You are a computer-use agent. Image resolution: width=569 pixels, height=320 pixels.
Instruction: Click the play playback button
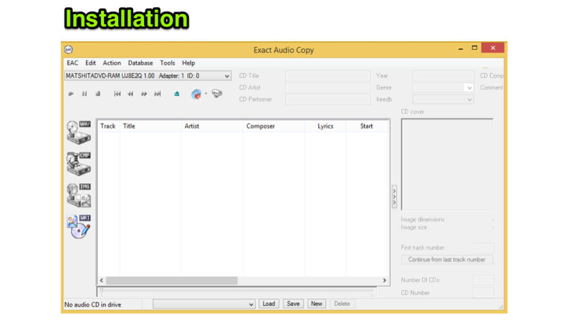pos(71,94)
